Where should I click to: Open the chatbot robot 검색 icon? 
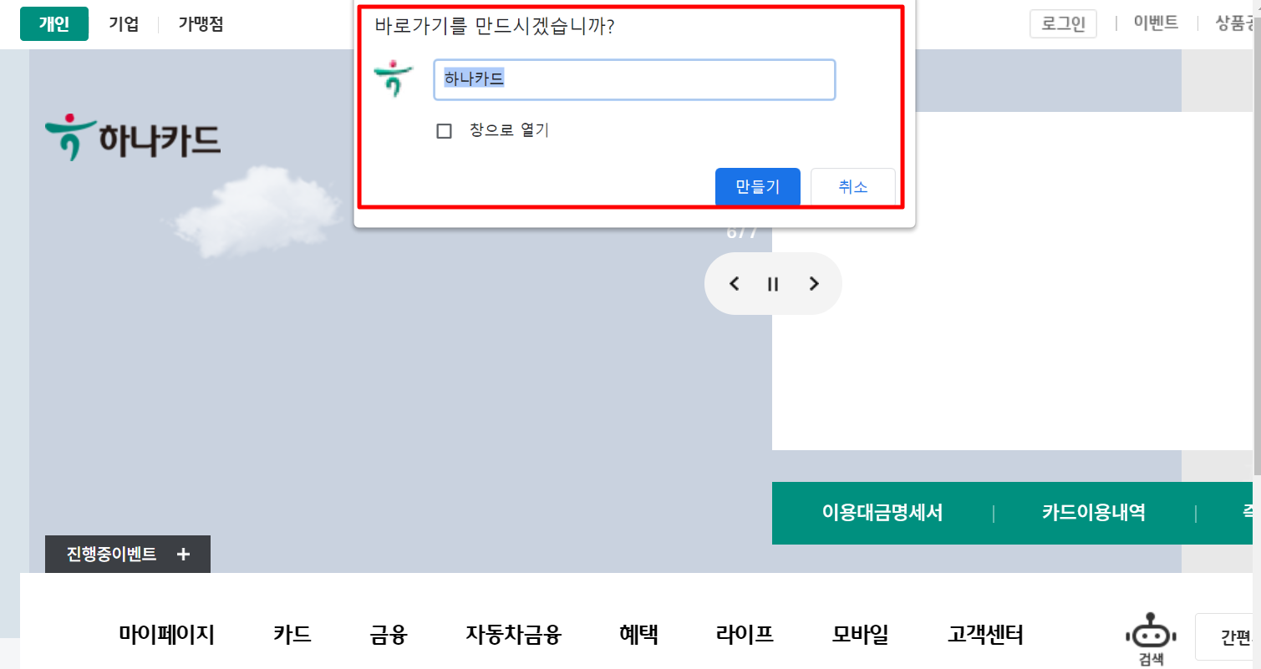pos(1151,640)
